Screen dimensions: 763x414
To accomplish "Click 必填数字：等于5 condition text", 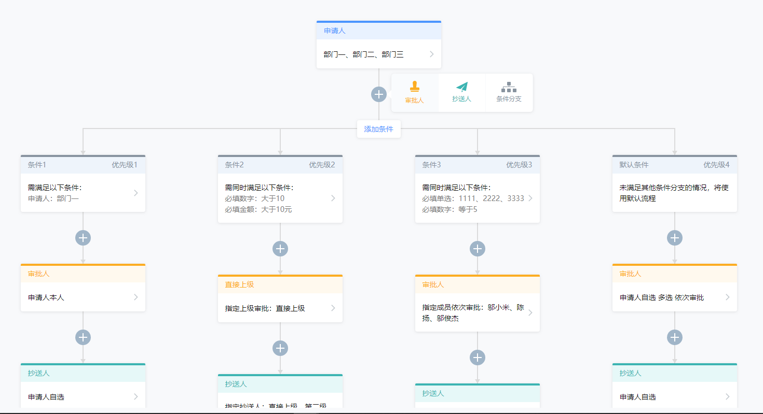I will point(449,209).
